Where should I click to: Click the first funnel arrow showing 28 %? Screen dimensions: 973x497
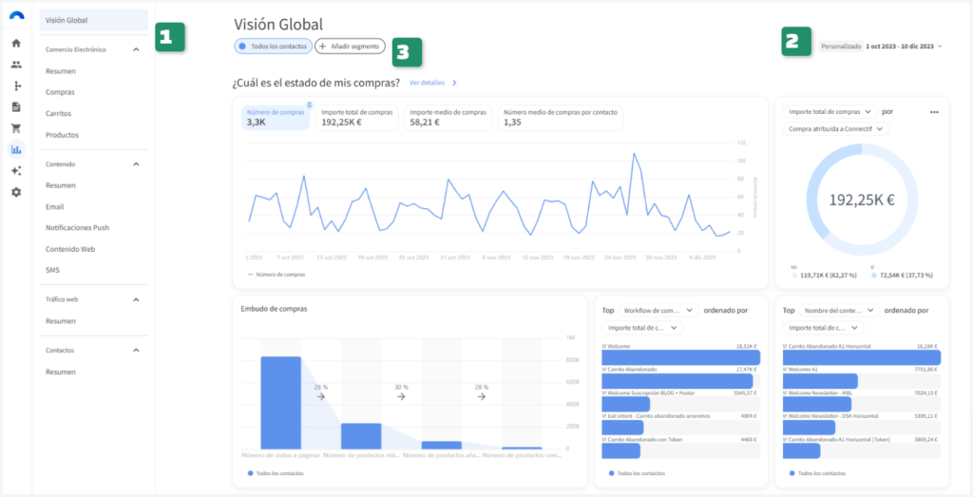(321, 396)
